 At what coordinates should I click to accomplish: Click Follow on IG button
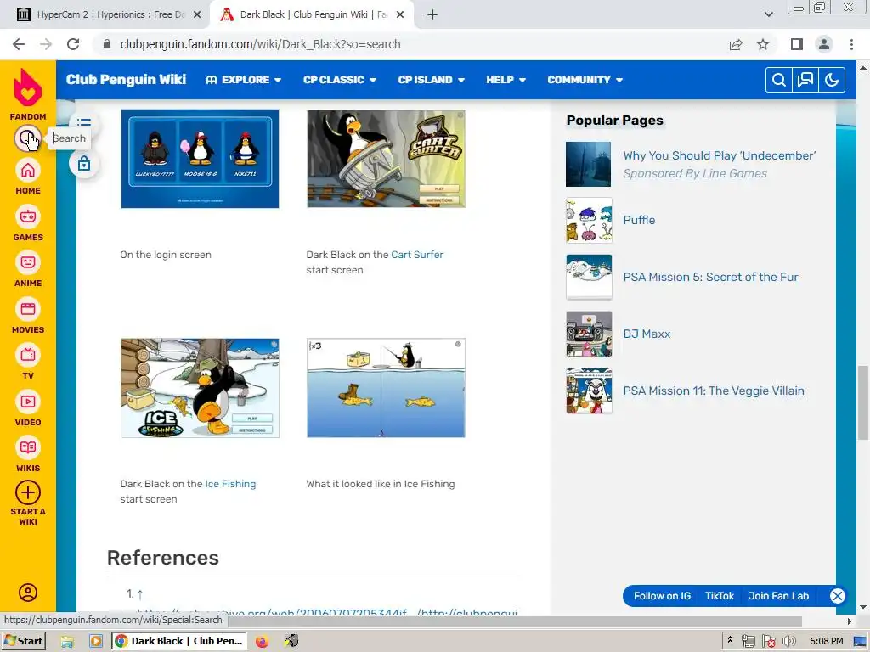[662, 596]
